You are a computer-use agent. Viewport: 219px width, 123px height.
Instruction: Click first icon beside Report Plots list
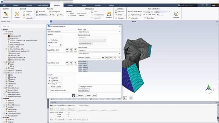tap(67, 63)
